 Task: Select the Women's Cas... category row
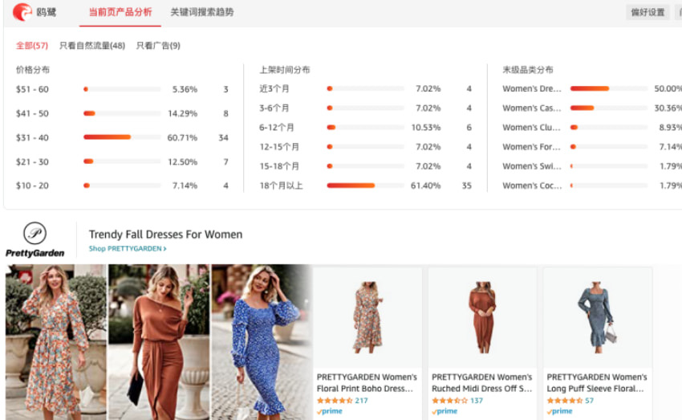click(592, 108)
